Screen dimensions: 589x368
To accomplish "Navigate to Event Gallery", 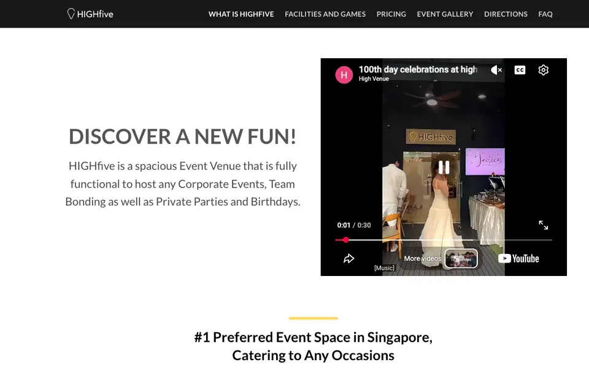I will (x=445, y=14).
